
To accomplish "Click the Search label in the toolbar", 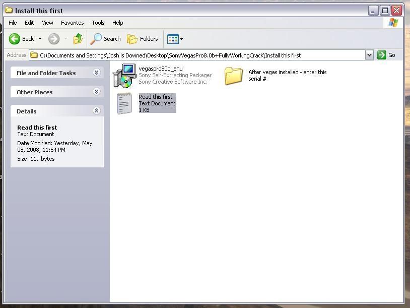I will coord(112,39).
